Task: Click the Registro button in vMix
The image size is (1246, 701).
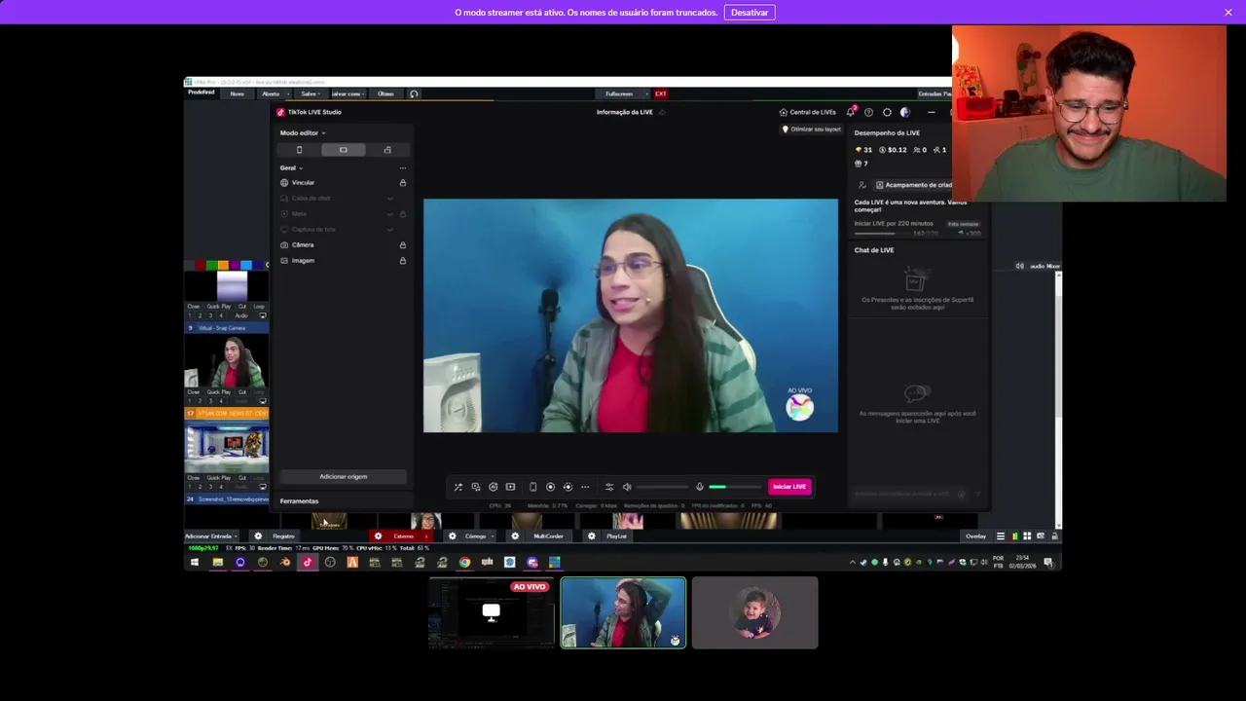Action: point(283,536)
